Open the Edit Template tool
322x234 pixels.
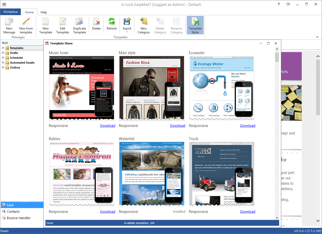(63, 25)
